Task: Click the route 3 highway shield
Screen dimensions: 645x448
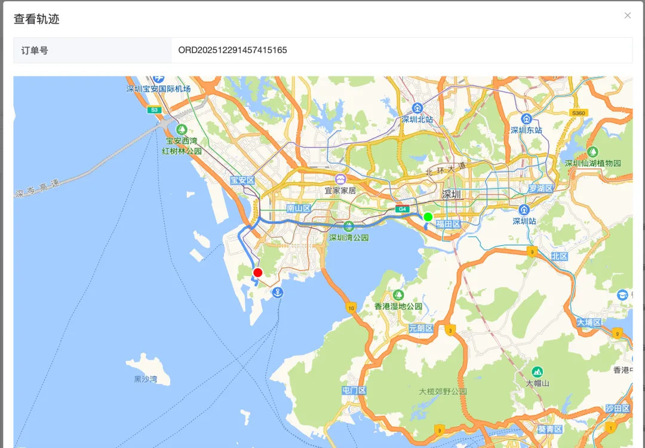Action: click(x=450, y=330)
